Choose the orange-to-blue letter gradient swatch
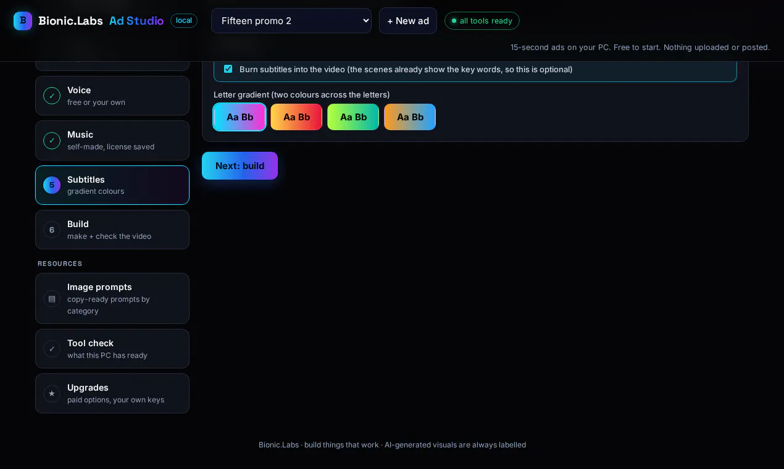The width and height of the screenshot is (784, 469). 410,117
